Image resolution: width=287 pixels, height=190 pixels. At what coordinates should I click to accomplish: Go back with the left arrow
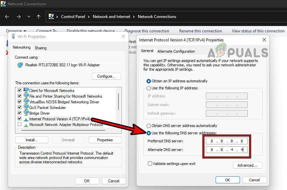tap(7, 17)
